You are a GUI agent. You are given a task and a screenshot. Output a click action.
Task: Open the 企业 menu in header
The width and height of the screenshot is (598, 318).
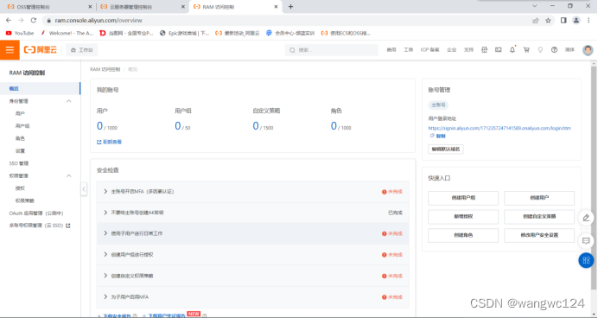(452, 50)
